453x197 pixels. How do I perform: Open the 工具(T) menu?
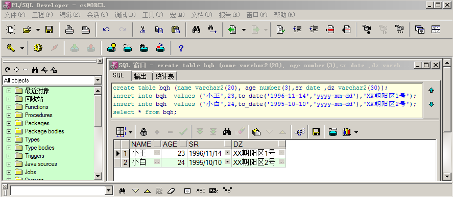tap(153, 15)
